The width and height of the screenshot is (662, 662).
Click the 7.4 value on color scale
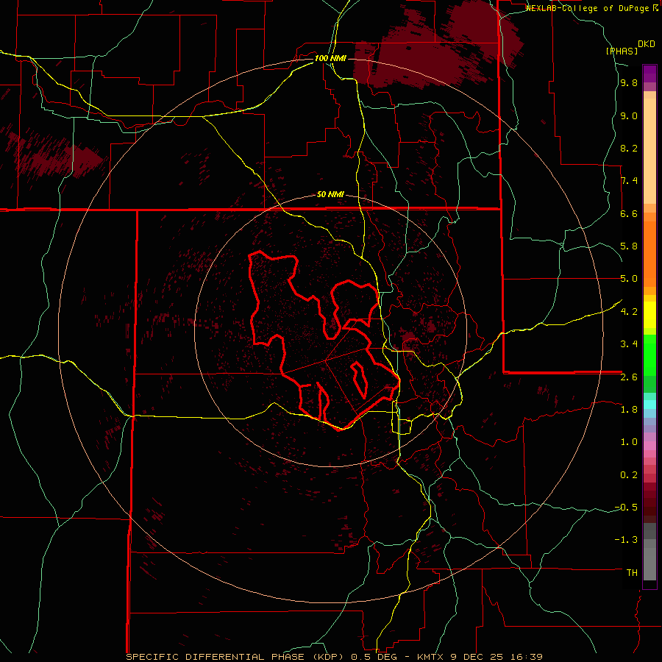point(629,181)
